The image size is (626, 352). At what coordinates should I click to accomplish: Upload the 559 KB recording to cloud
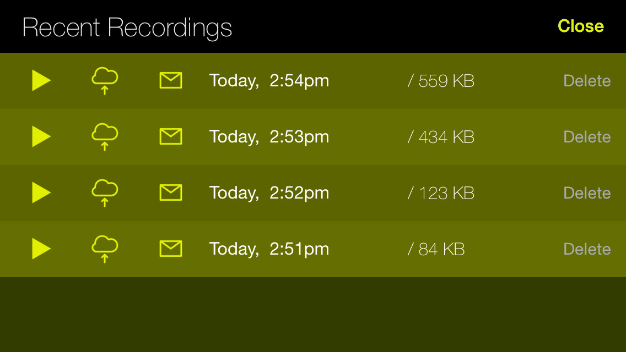[105, 80]
